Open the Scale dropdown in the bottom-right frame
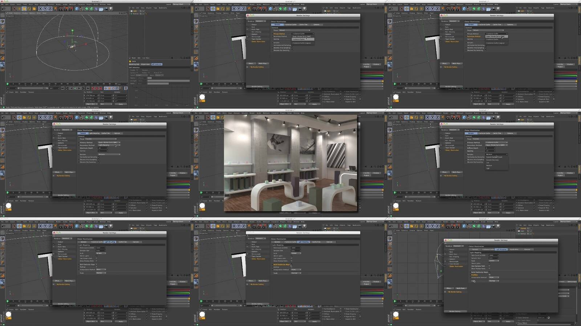581x326 pixels. (494, 261)
